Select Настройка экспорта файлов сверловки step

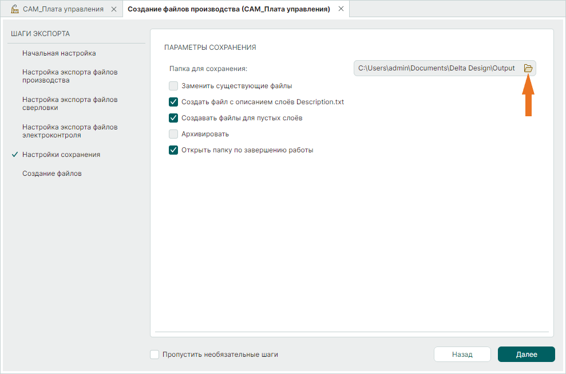pyautogui.click(x=70, y=104)
